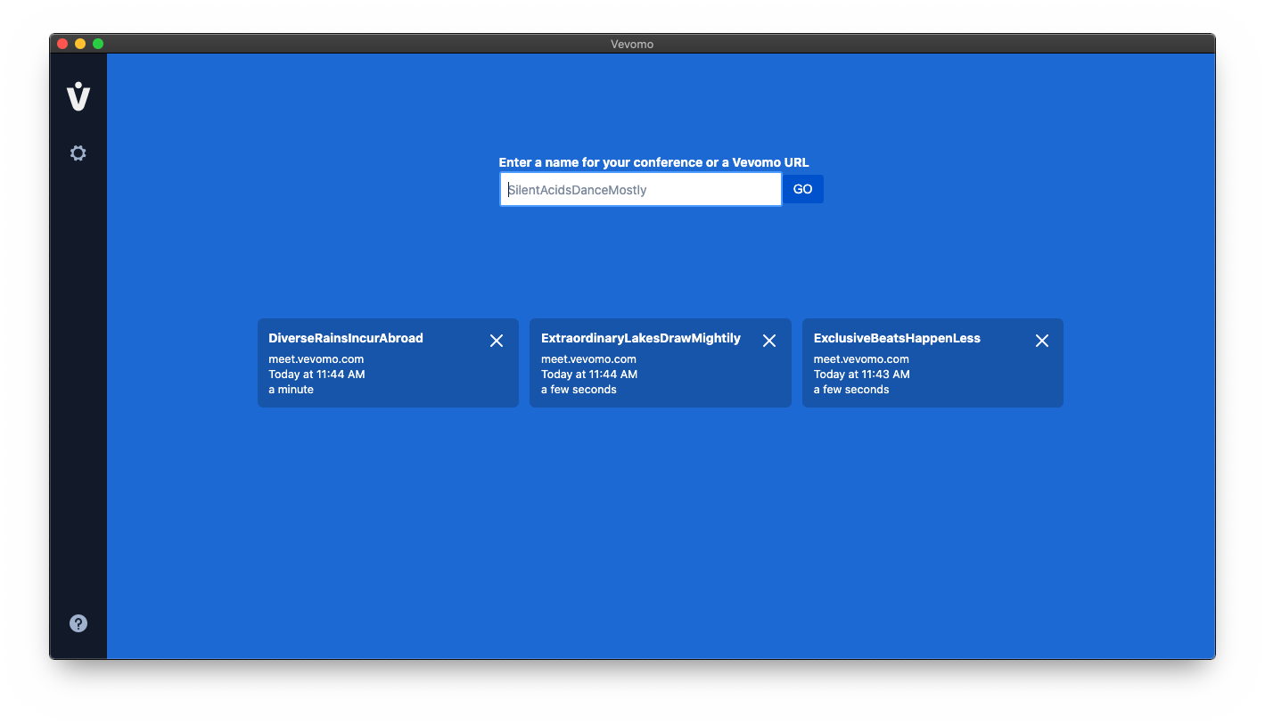Minimize the Vevomo window with yellow button
The height and width of the screenshot is (725, 1265).
tap(80, 44)
